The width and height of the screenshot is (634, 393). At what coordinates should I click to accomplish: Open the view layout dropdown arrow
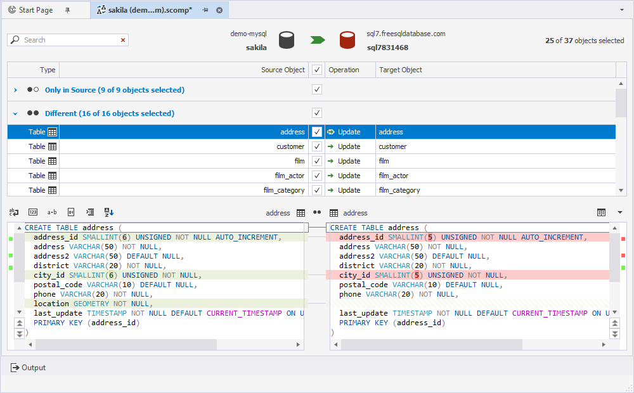click(620, 212)
